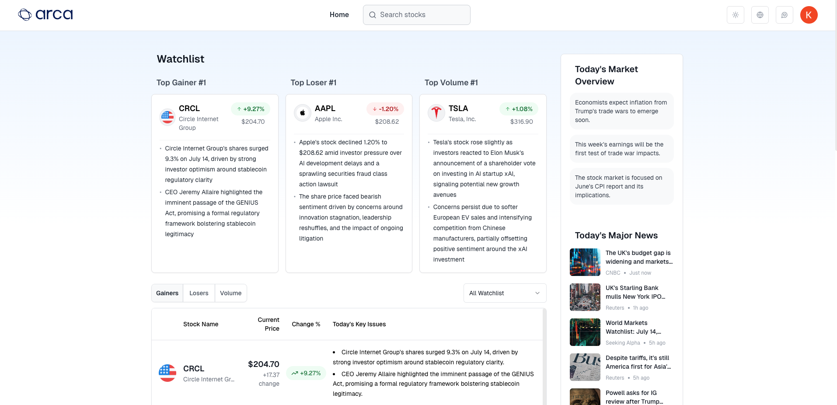Screen dimensions: 837x405
Task: Focus the Search stocks field
Action: [417, 15]
